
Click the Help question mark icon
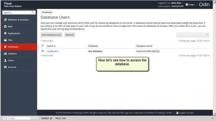(187, 4)
